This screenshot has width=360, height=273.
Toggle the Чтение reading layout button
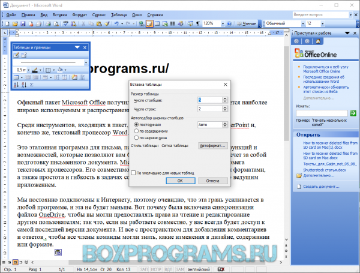click(247, 23)
